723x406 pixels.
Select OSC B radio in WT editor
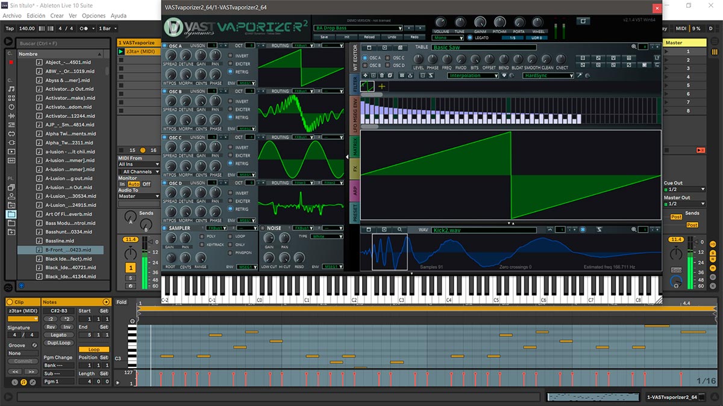click(x=364, y=66)
